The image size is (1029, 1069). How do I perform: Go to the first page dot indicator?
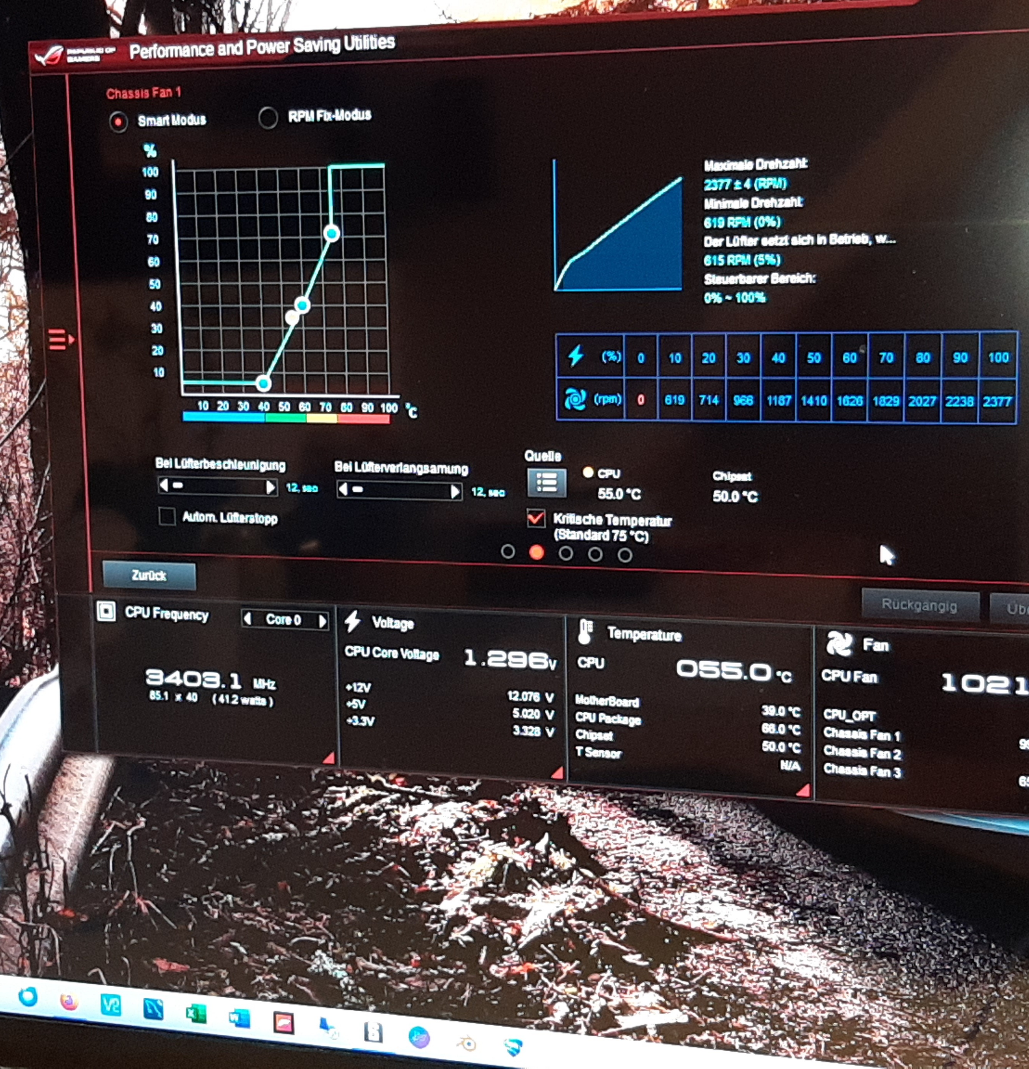tap(507, 551)
